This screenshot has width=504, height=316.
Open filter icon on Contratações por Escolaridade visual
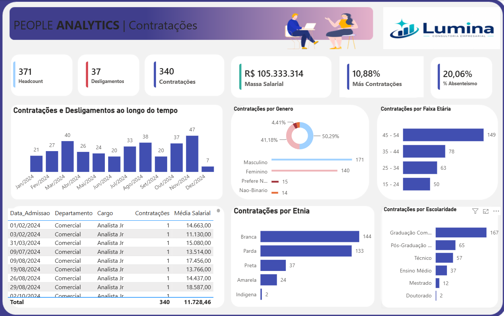(x=475, y=211)
